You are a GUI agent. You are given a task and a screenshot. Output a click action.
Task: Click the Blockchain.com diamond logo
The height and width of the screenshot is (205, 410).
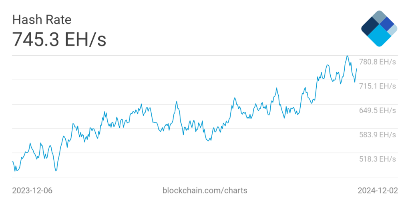click(x=379, y=28)
